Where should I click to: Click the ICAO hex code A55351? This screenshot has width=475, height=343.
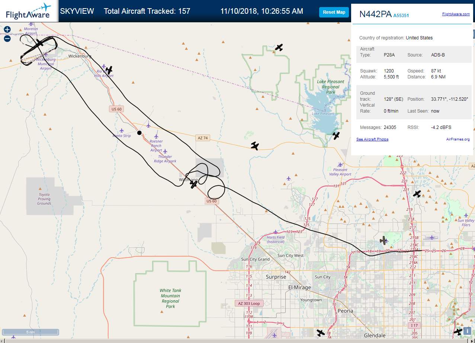[401, 16]
